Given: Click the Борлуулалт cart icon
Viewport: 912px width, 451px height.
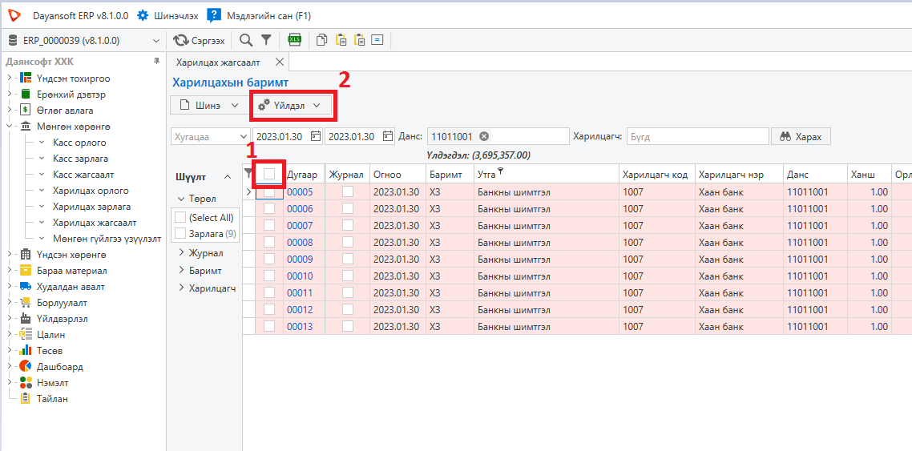Looking at the screenshot, I should 26,302.
